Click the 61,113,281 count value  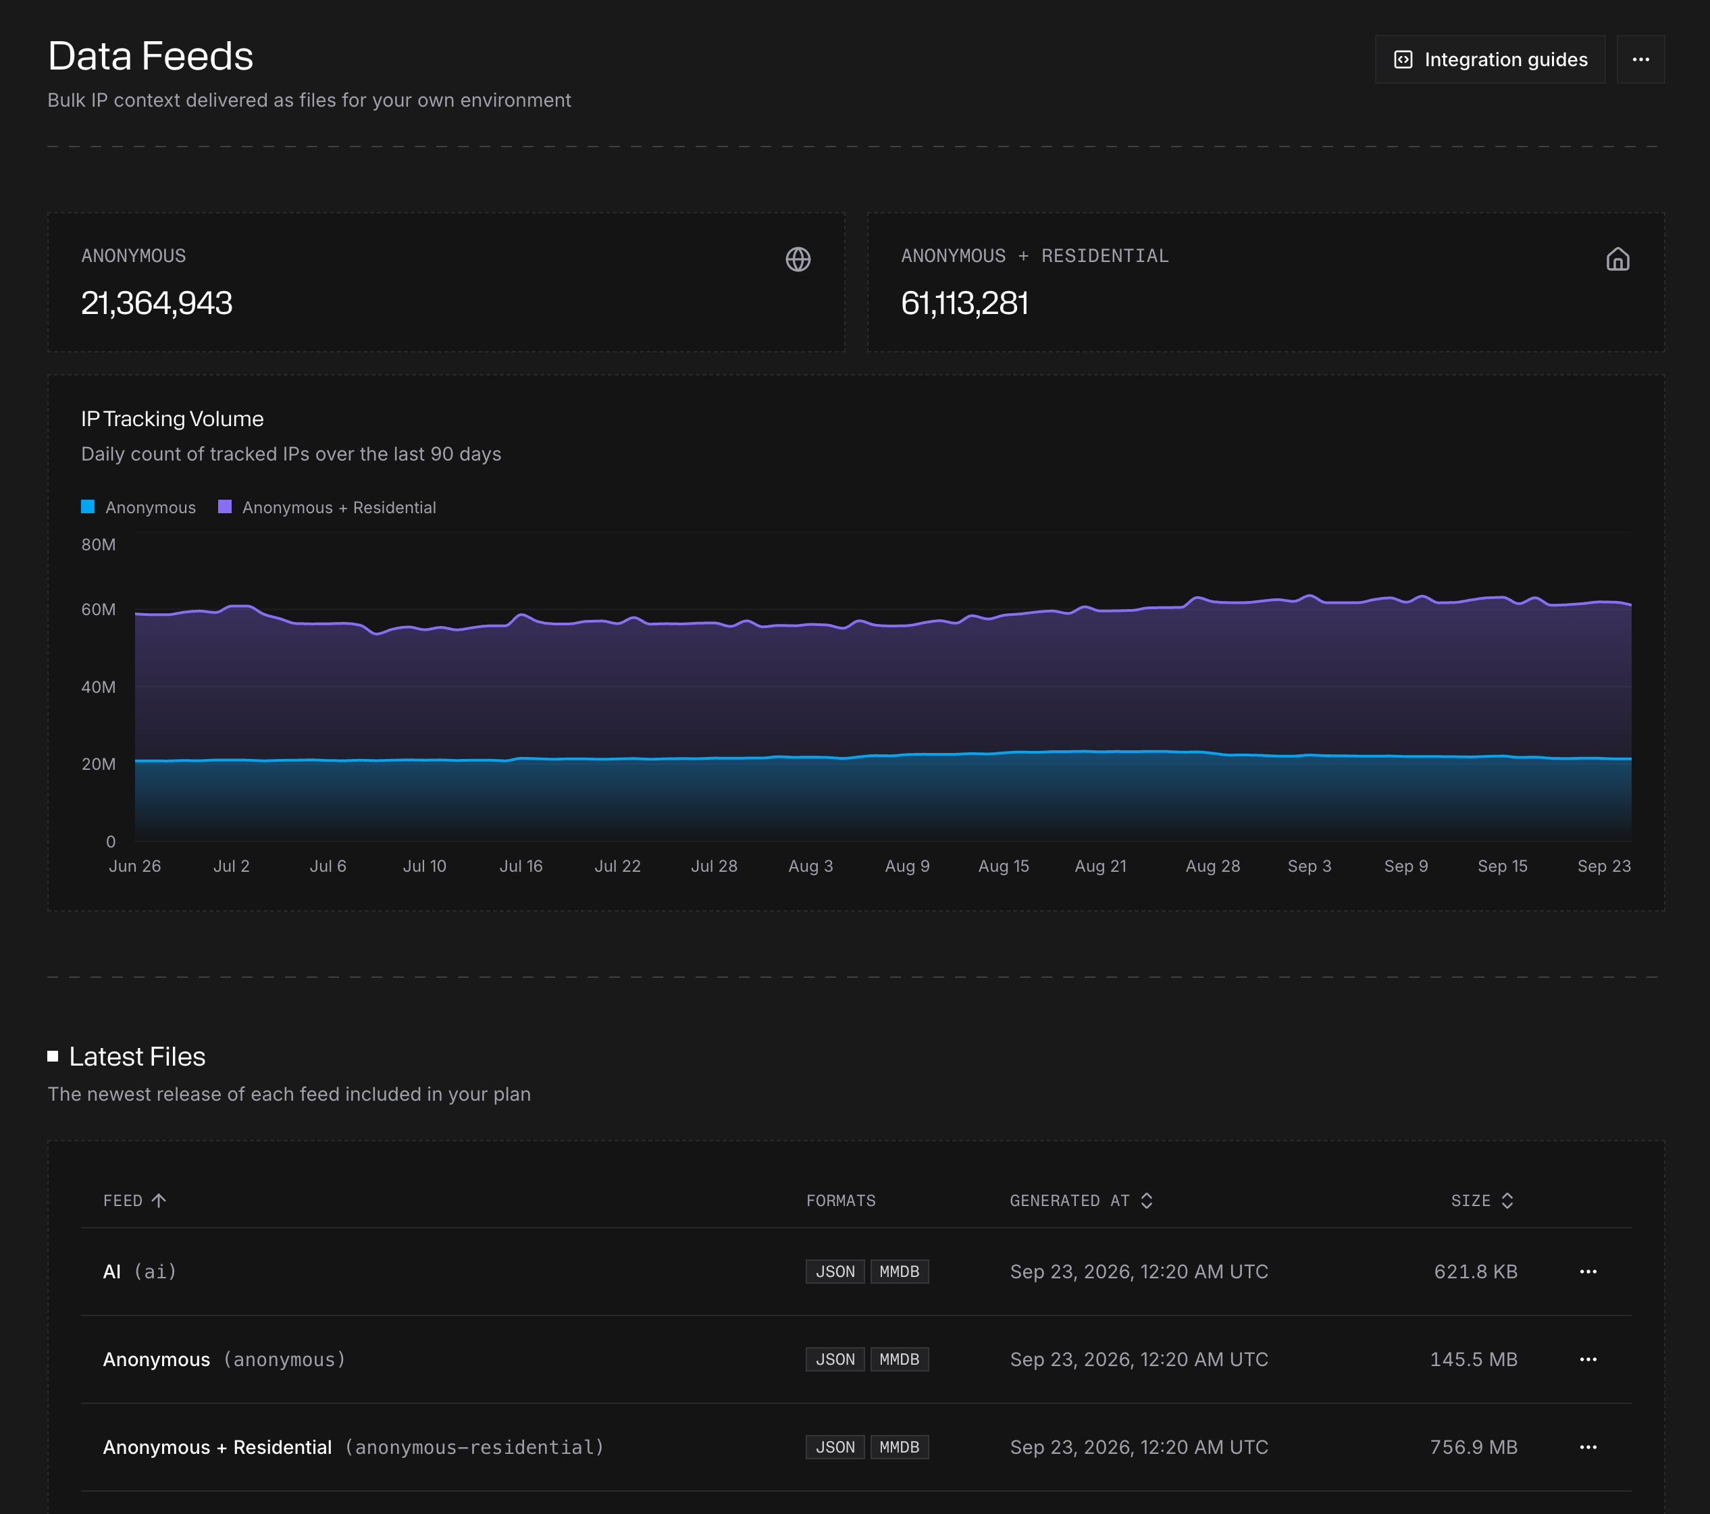964,303
